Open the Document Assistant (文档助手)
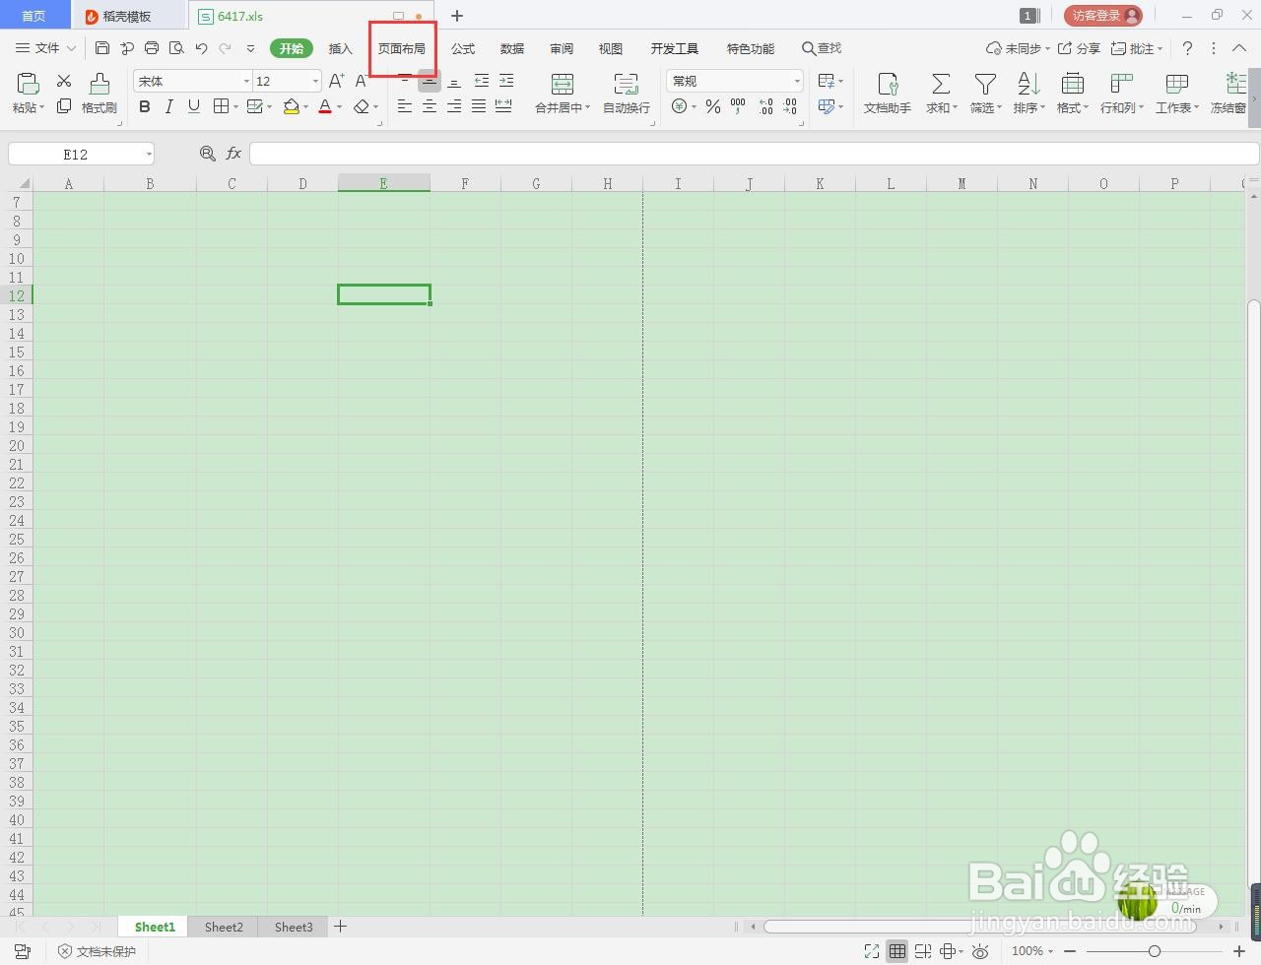Screen dimensions: 1261x965 tap(887, 94)
